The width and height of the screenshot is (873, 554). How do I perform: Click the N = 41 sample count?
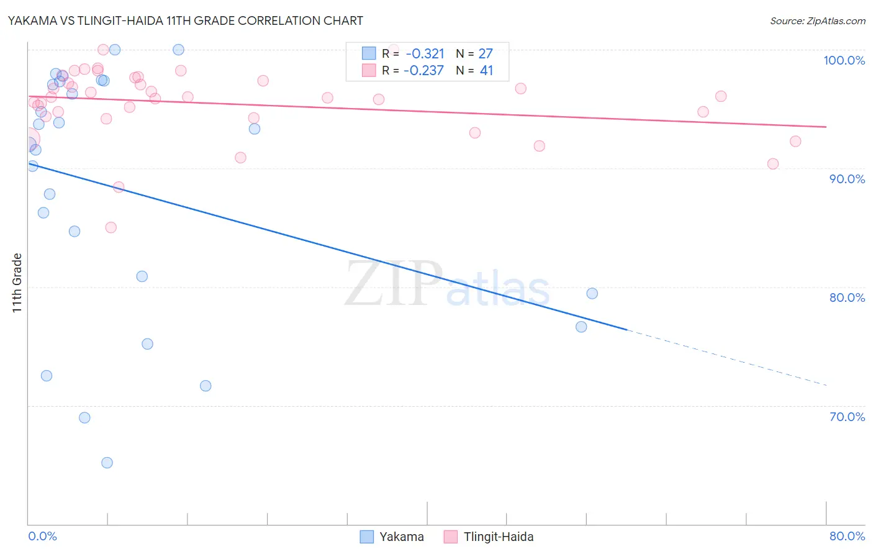(474, 70)
